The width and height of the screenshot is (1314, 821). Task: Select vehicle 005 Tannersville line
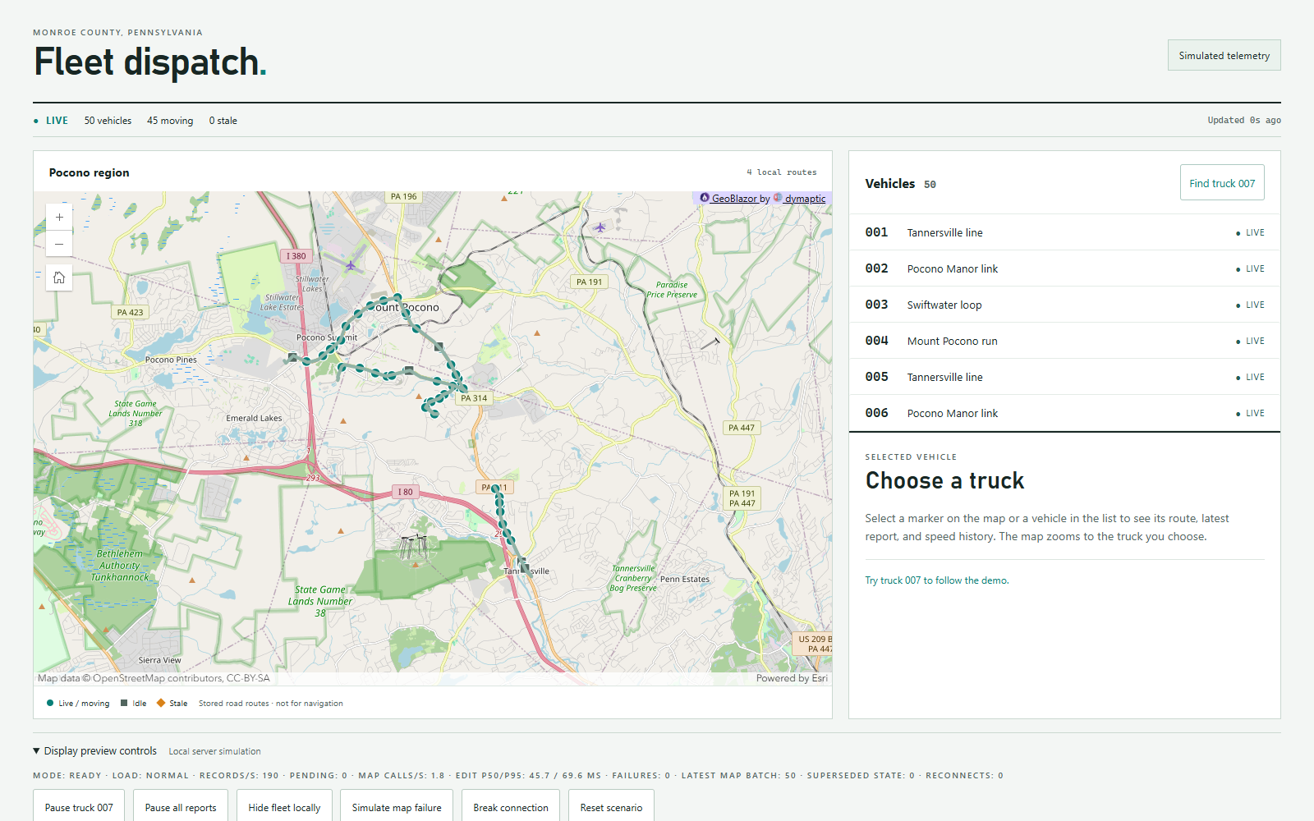click(1064, 377)
